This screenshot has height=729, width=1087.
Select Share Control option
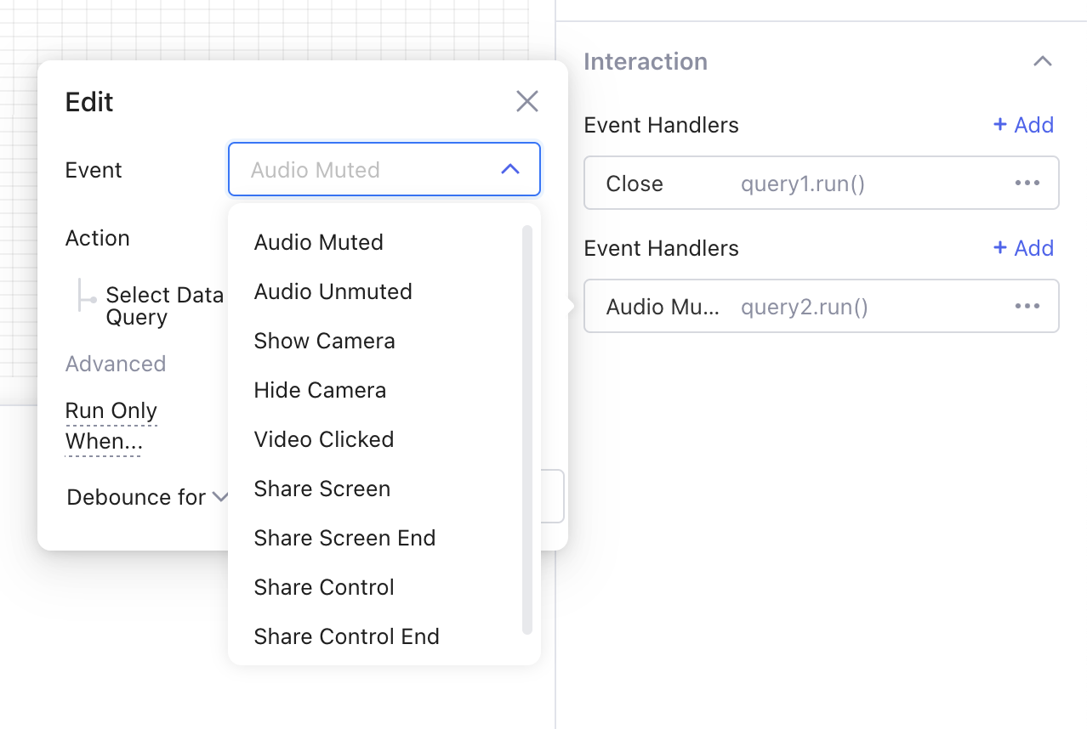[x=323, y=587]
